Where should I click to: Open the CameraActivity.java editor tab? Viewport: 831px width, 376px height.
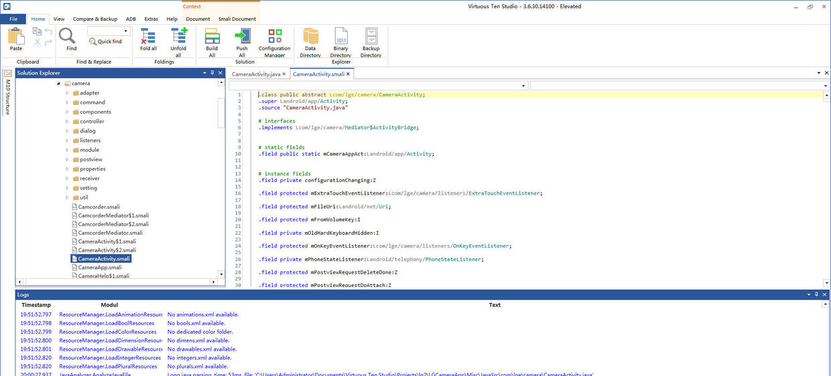tap(256, 74)
